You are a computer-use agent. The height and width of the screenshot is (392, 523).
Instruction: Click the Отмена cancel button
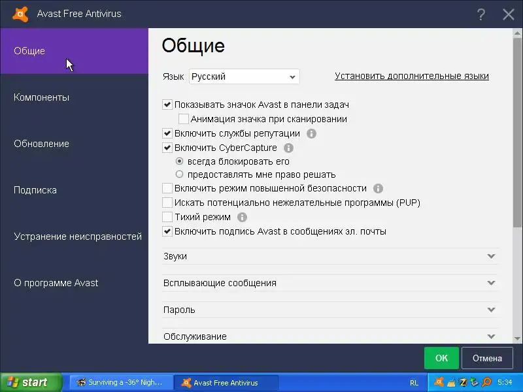click(x=487, y=358)
